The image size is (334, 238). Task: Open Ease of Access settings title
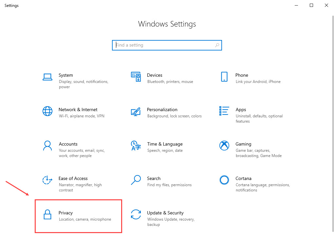[x=73, y=178]
